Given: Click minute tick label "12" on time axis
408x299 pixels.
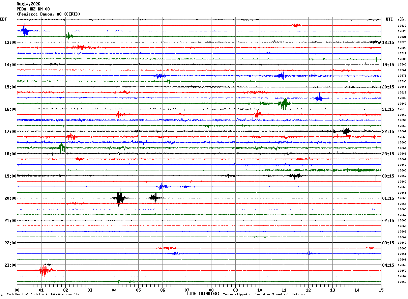Looking at the screenshot, I should click(x=308, y=290).
